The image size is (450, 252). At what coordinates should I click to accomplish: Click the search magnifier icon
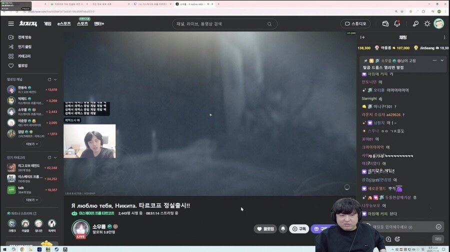tap(269, 24)
